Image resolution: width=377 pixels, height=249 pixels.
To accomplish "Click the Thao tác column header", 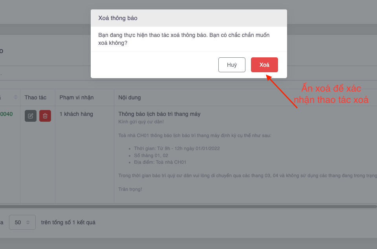I will (x=35, y=97).
